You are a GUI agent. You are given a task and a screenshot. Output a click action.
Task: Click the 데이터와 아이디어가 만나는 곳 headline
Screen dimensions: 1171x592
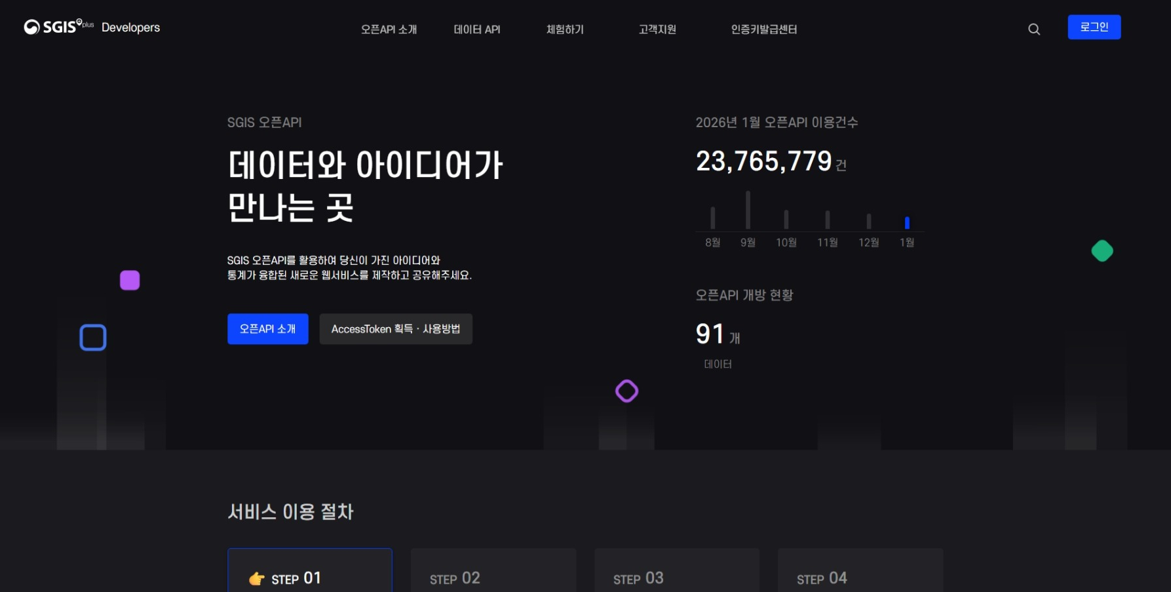click(x=365, y=186)
